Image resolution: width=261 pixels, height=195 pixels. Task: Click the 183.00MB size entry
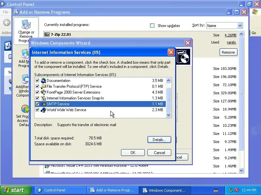click(225, 69)
